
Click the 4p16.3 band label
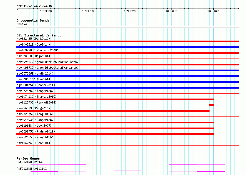[x=22, y=24]
